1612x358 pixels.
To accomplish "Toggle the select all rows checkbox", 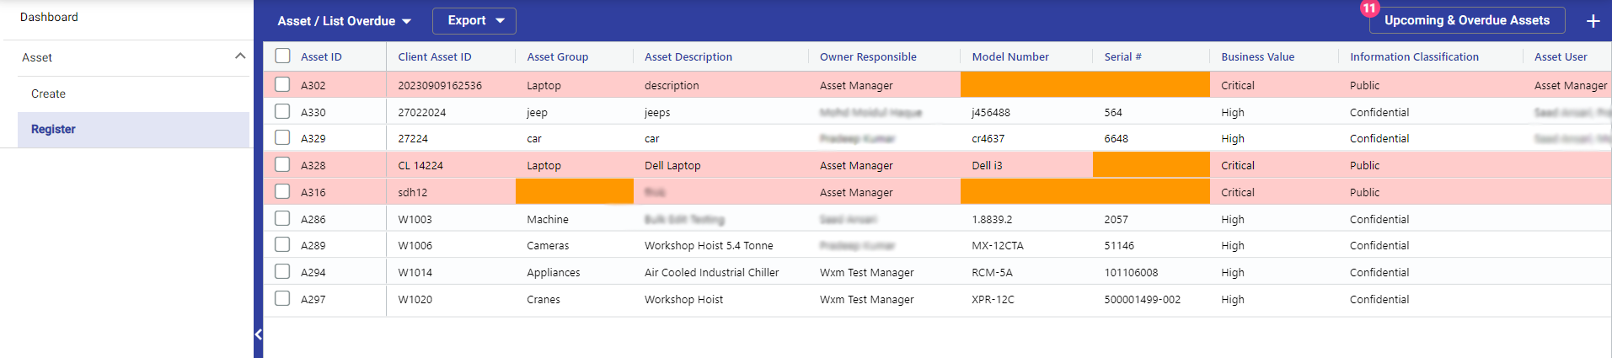I will pos(282,56).
